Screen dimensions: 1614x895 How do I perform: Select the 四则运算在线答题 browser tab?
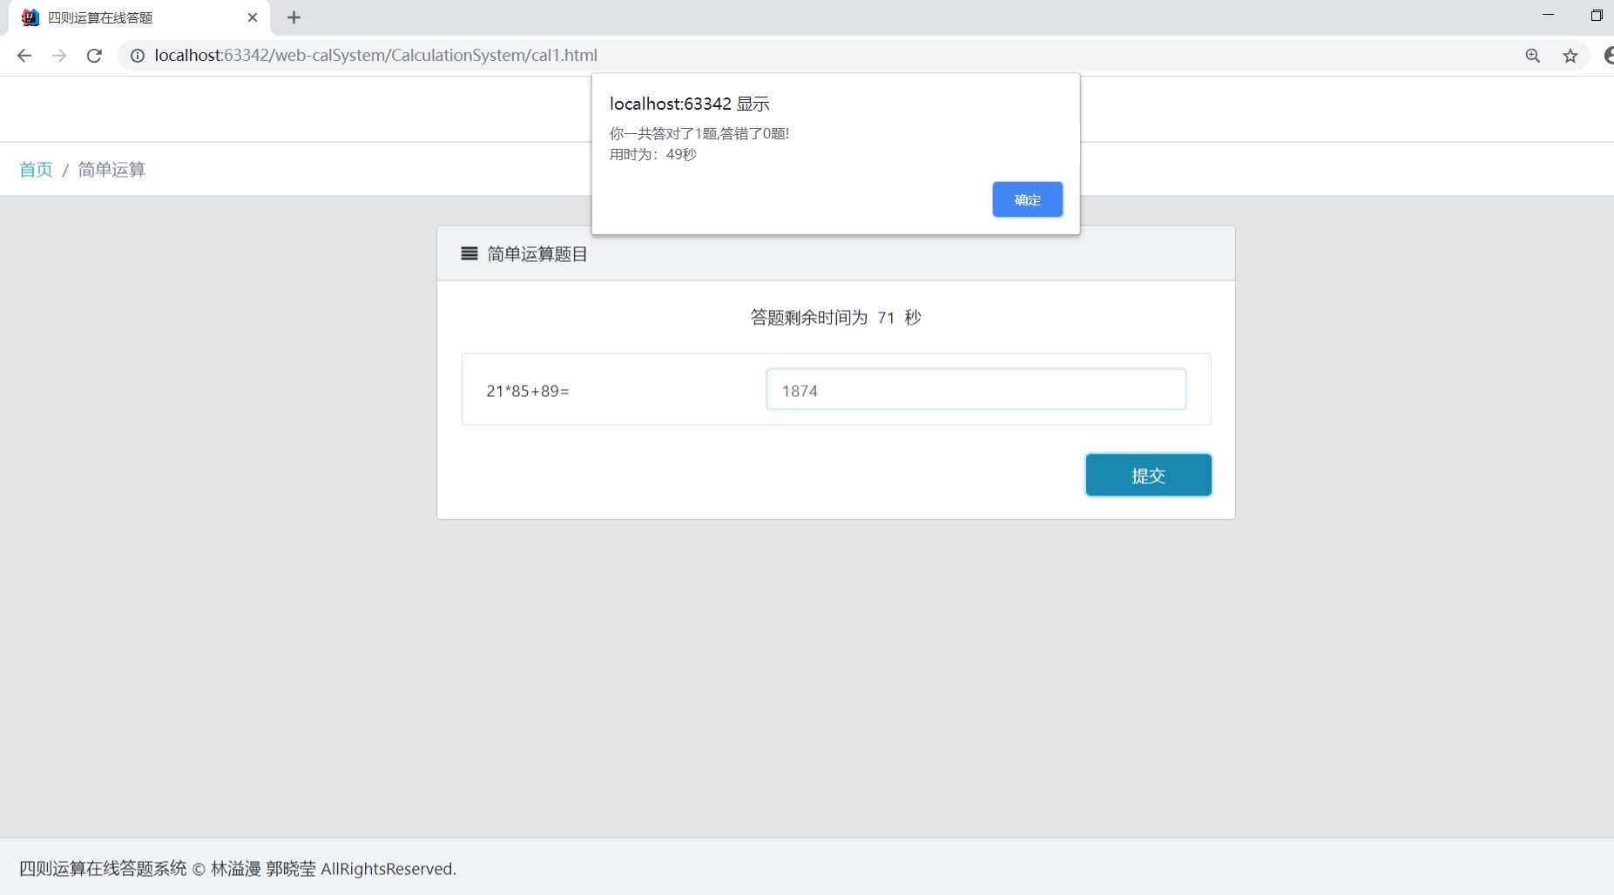139,17
